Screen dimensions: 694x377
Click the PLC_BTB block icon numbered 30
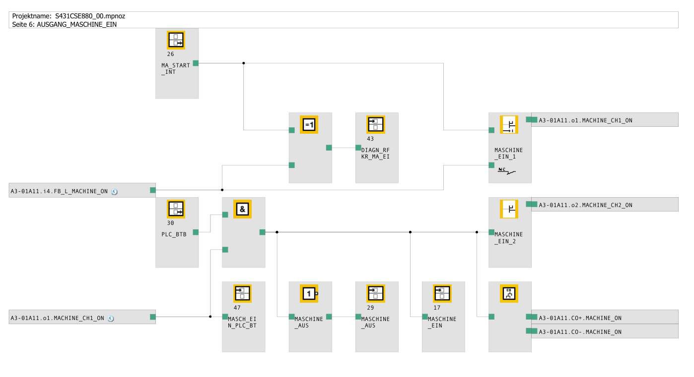[176, 209]
